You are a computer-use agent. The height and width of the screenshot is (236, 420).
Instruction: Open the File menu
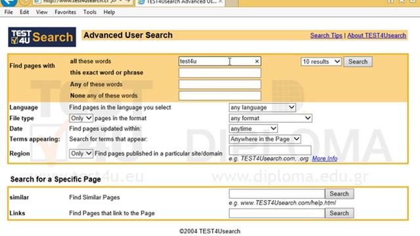[9, 12]
